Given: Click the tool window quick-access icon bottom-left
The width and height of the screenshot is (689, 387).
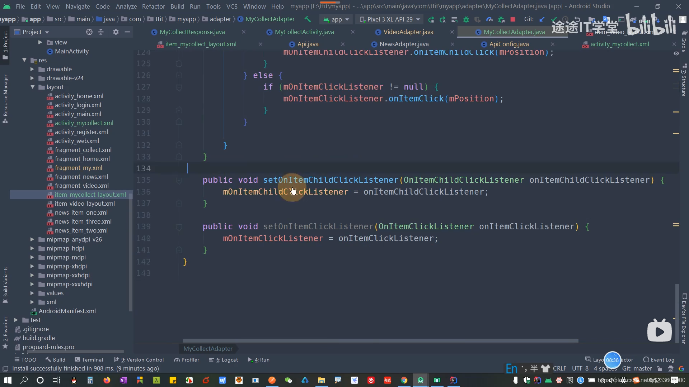Looking at the screenshot, I should point(5,368).
